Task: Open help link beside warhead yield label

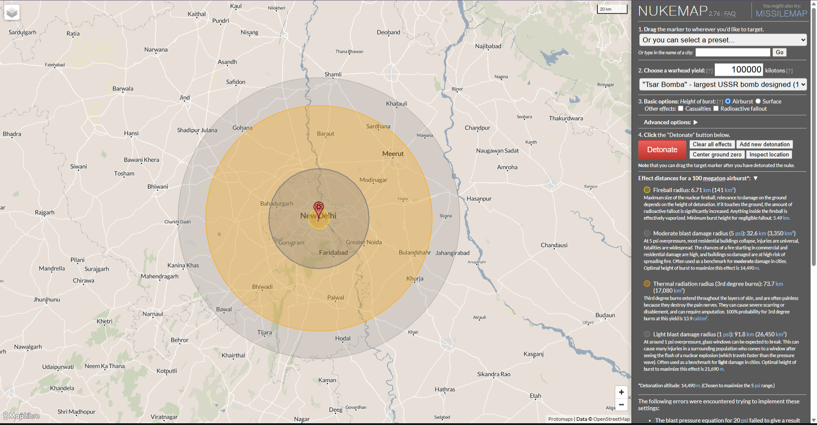Action: pyautogui.click(x=709, y=71)
